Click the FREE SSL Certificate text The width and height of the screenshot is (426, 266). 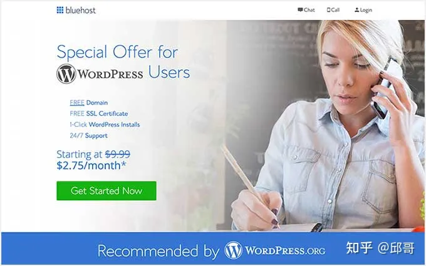pos(98,113)
